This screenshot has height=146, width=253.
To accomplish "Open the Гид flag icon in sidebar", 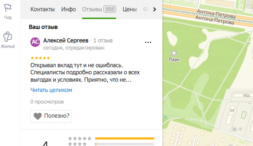I will (8, 8).
